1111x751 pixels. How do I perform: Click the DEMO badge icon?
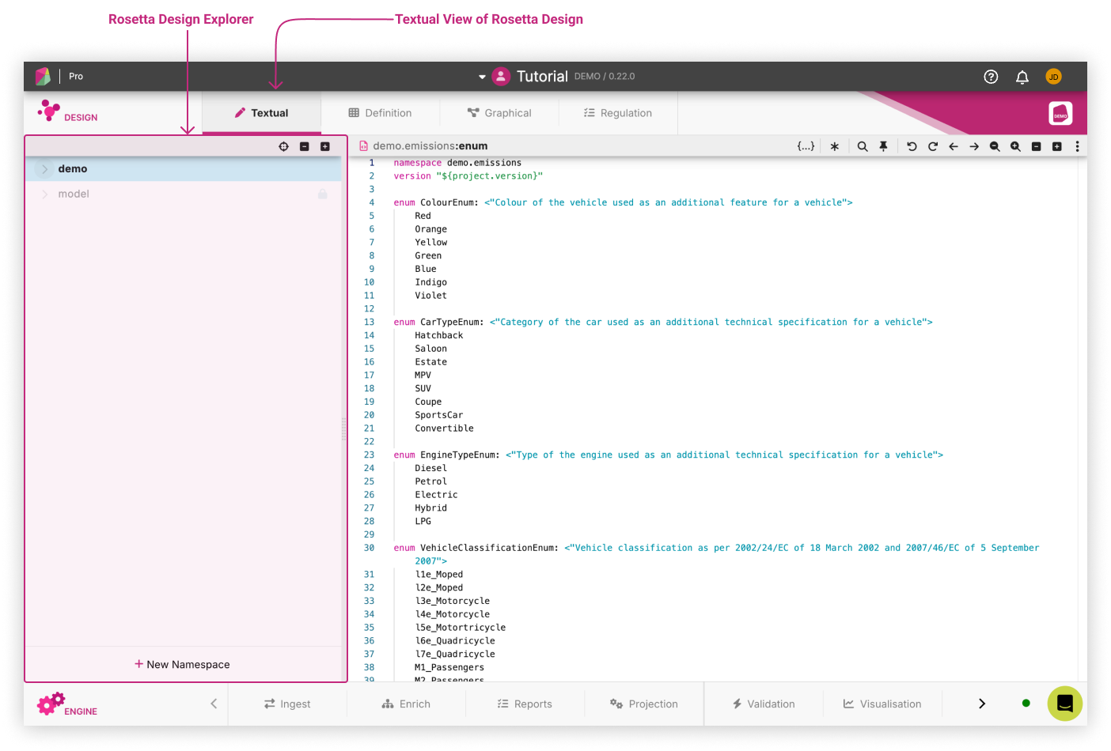click(1060, 113)
